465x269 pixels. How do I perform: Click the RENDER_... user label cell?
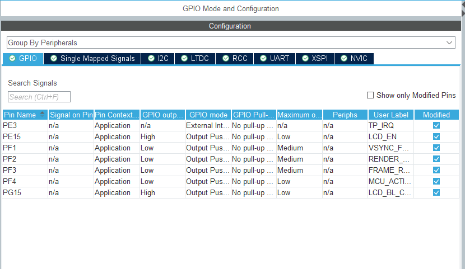[x=390, y=159]
